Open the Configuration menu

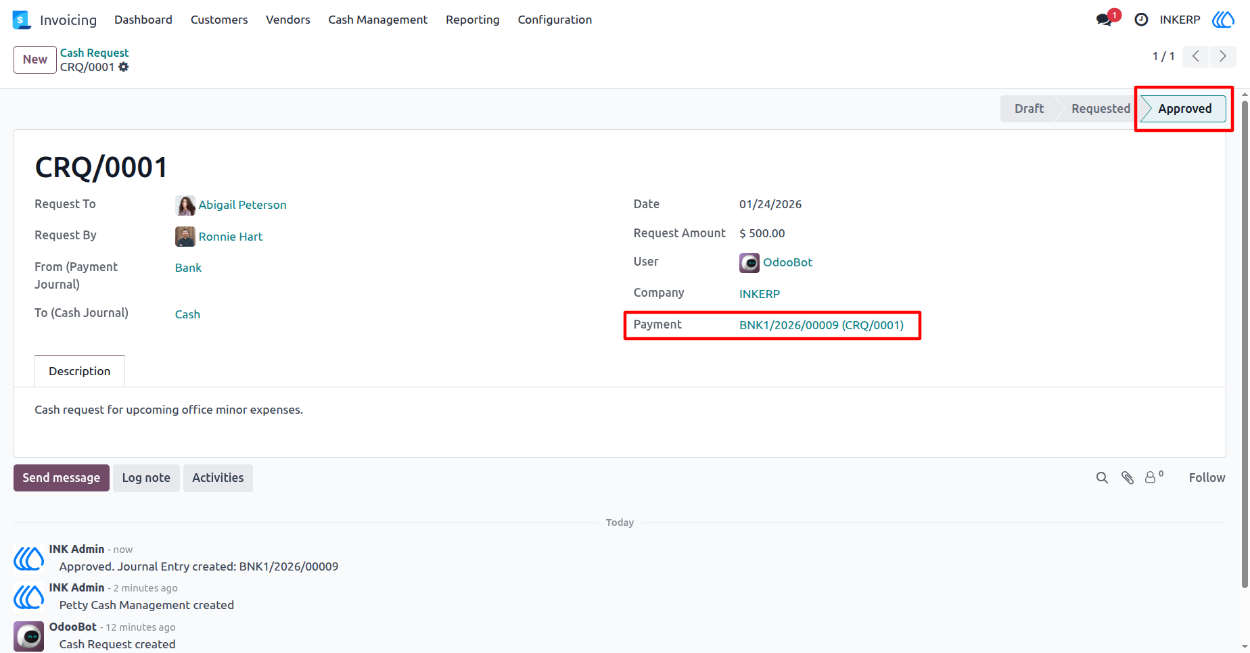555,20
